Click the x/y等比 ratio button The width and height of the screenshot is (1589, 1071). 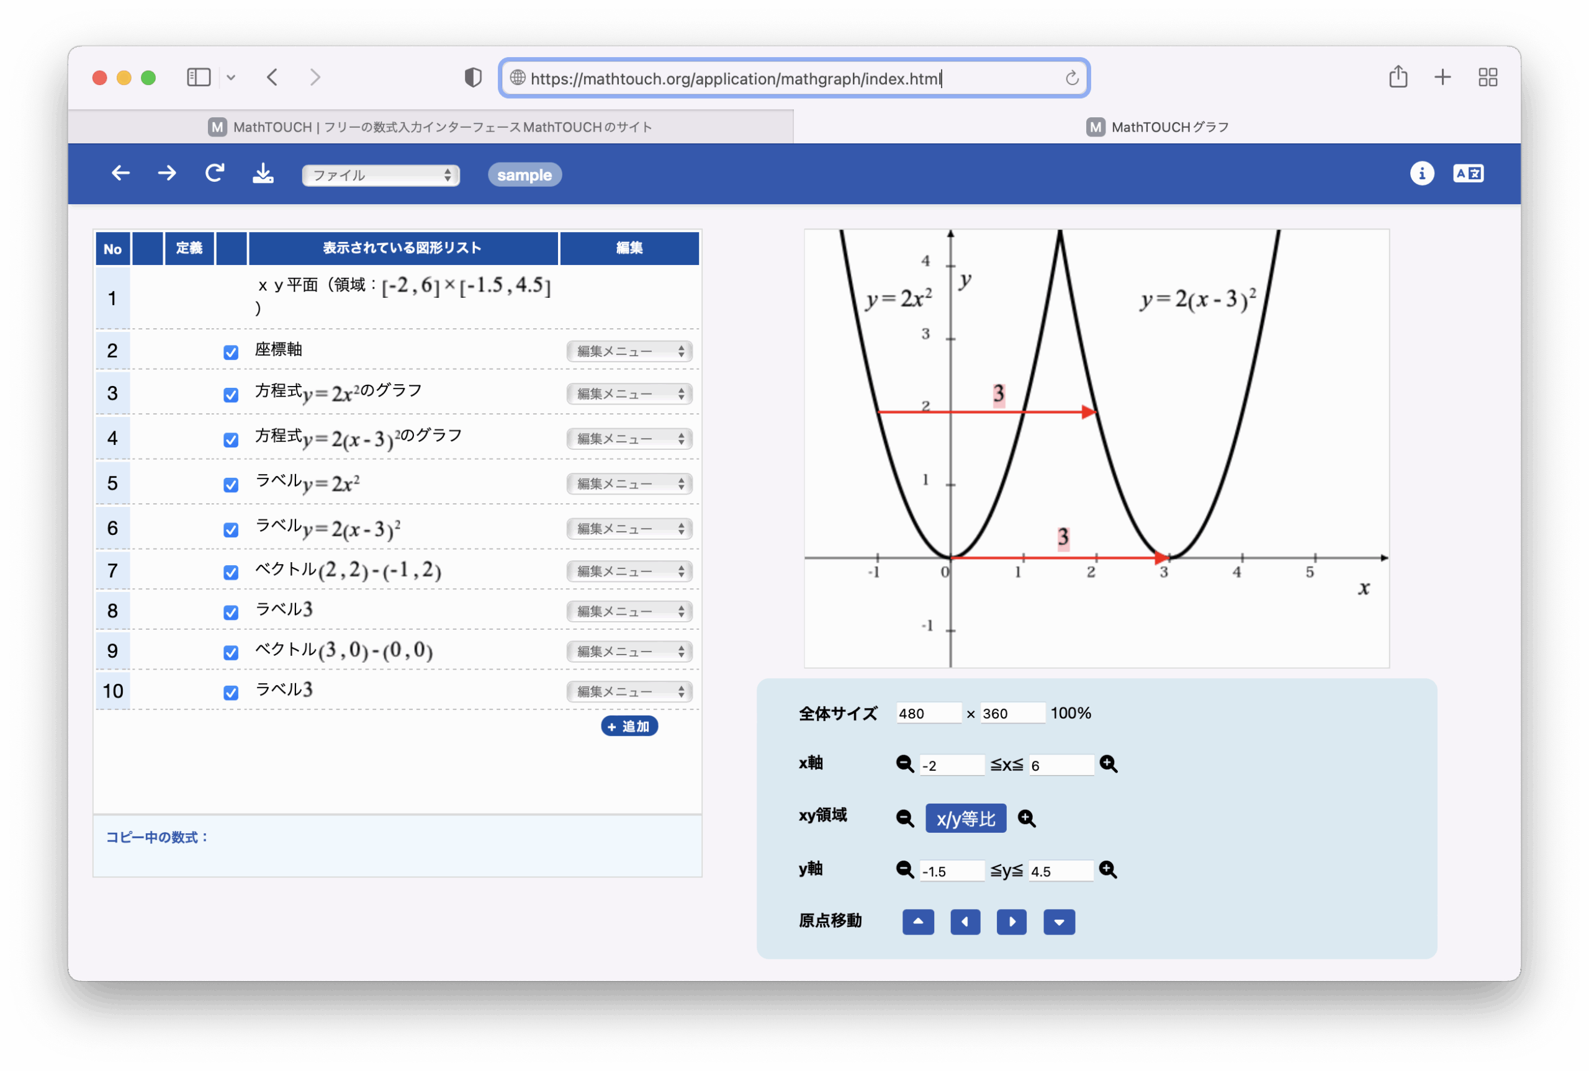(965, 818)
